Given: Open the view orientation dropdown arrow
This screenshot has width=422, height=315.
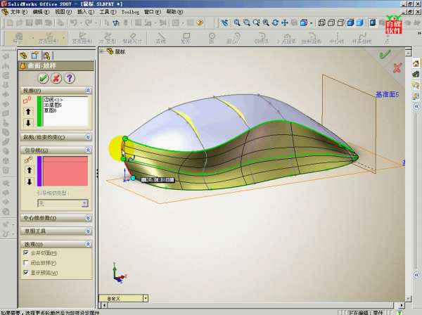Looking at the screenshot, I should pyautogui.click(x=145, y=298).
